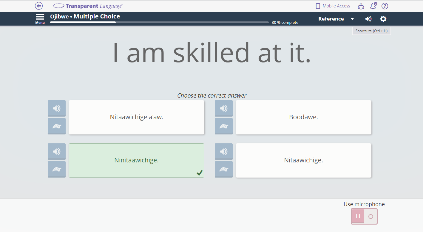Expand the Reference dropdown
423x232 pixels.
coord(331,19)
